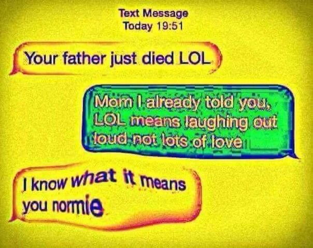313x248 pixels.
Task: Click the tail of the first received bubble
Action: (x=14, y=71)
